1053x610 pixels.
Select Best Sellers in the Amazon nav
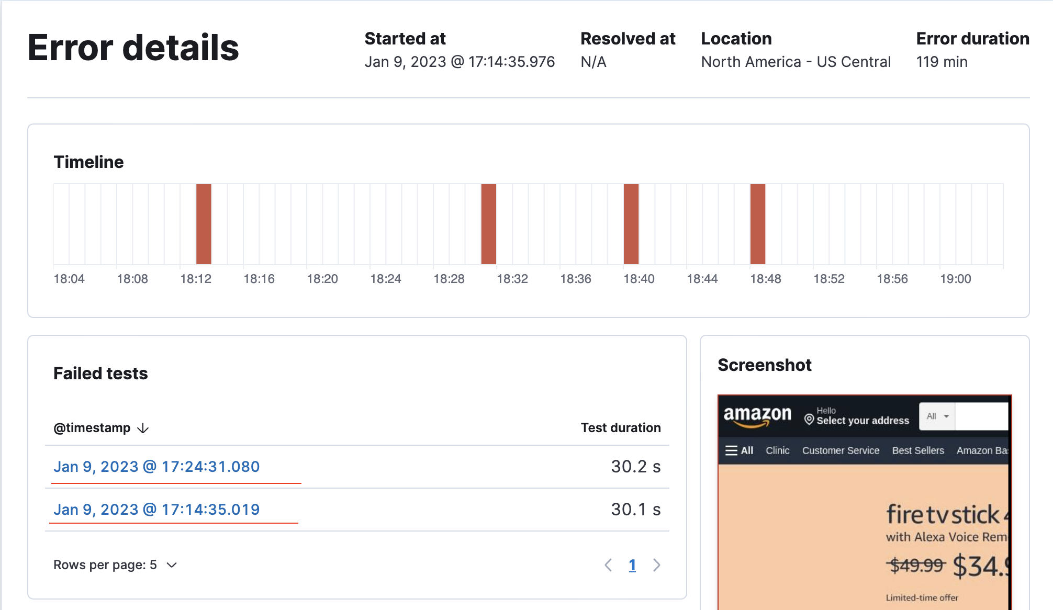918,450
